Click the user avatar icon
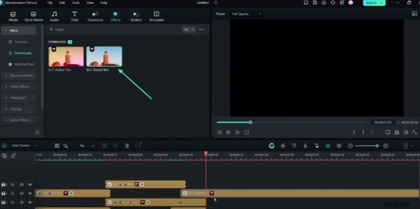This screenshot has width=420, height=209. [351, 3]
